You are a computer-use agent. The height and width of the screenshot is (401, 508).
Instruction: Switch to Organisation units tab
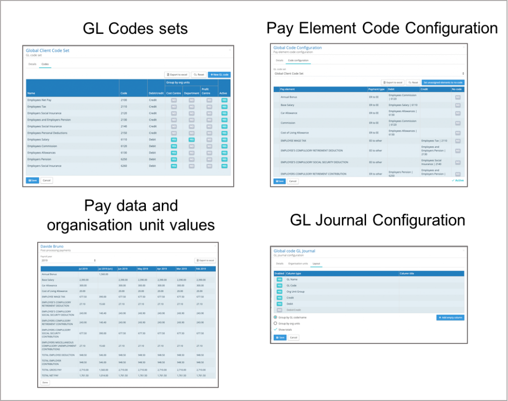[x=298, y=263]
